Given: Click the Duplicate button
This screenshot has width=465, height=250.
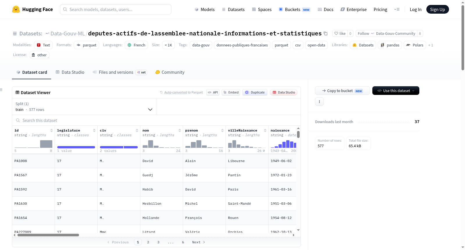Looking at the screenshot, I should click(255, 92).
